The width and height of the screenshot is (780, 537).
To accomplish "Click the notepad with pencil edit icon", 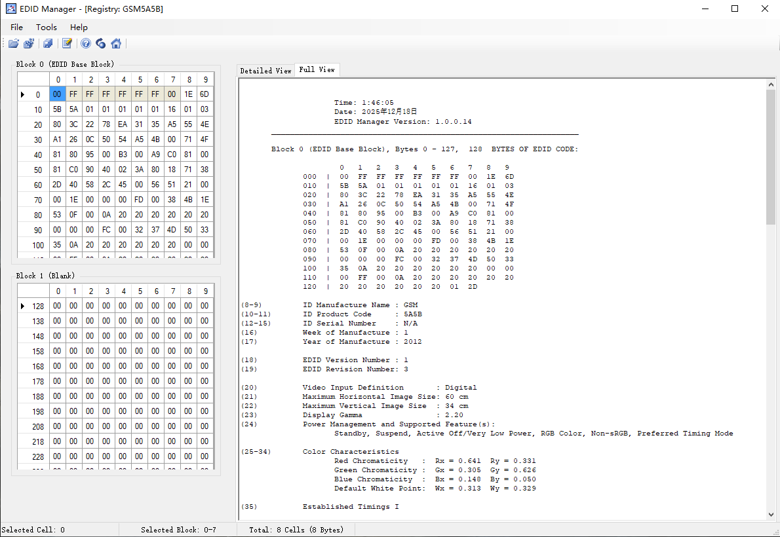I will click(x=67, y=44).
